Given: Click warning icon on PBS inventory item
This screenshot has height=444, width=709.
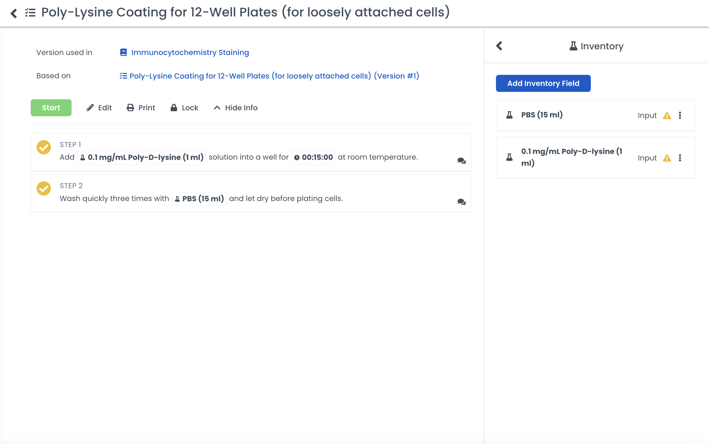Looking at the screenshot, I should (667, 116).
